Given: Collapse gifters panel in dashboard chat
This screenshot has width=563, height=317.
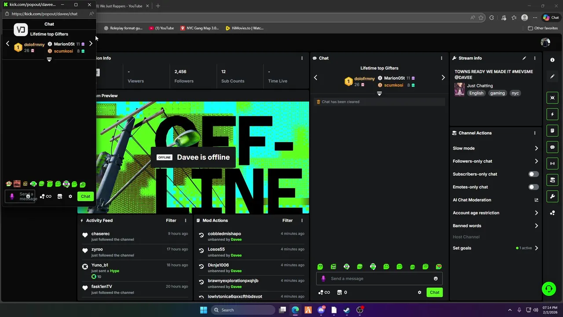Looking at the screenshot, I should point(379,93).
